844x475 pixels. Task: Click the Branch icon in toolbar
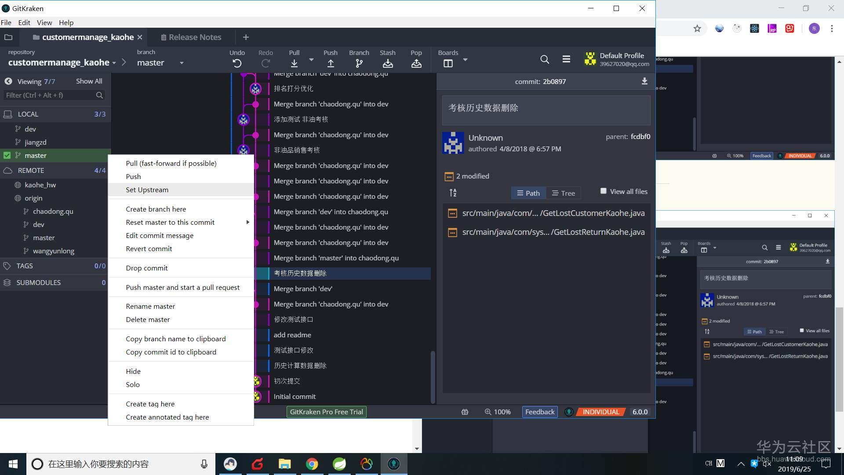(359, 63)
